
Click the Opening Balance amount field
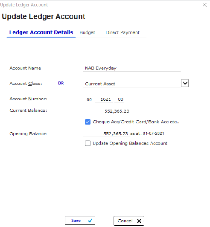click(106, 134)
